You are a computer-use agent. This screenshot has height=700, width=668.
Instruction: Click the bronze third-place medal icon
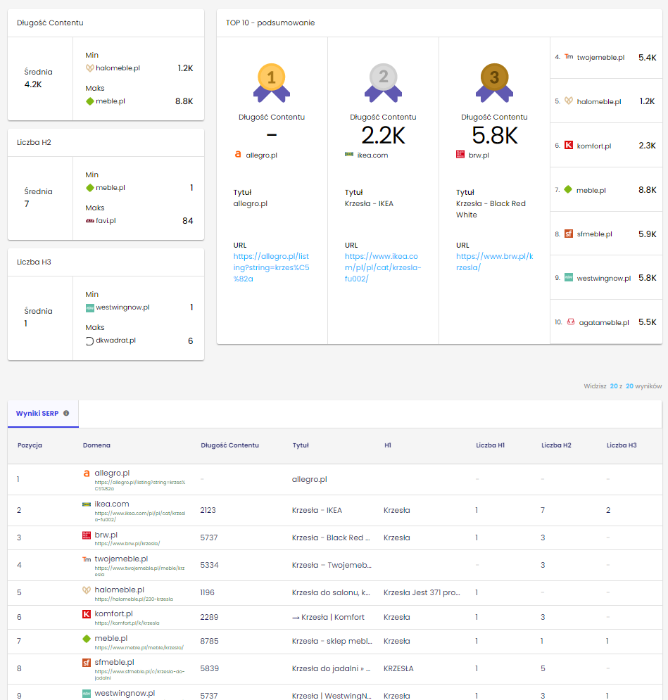pyautogui.click(x=494, y=82)
